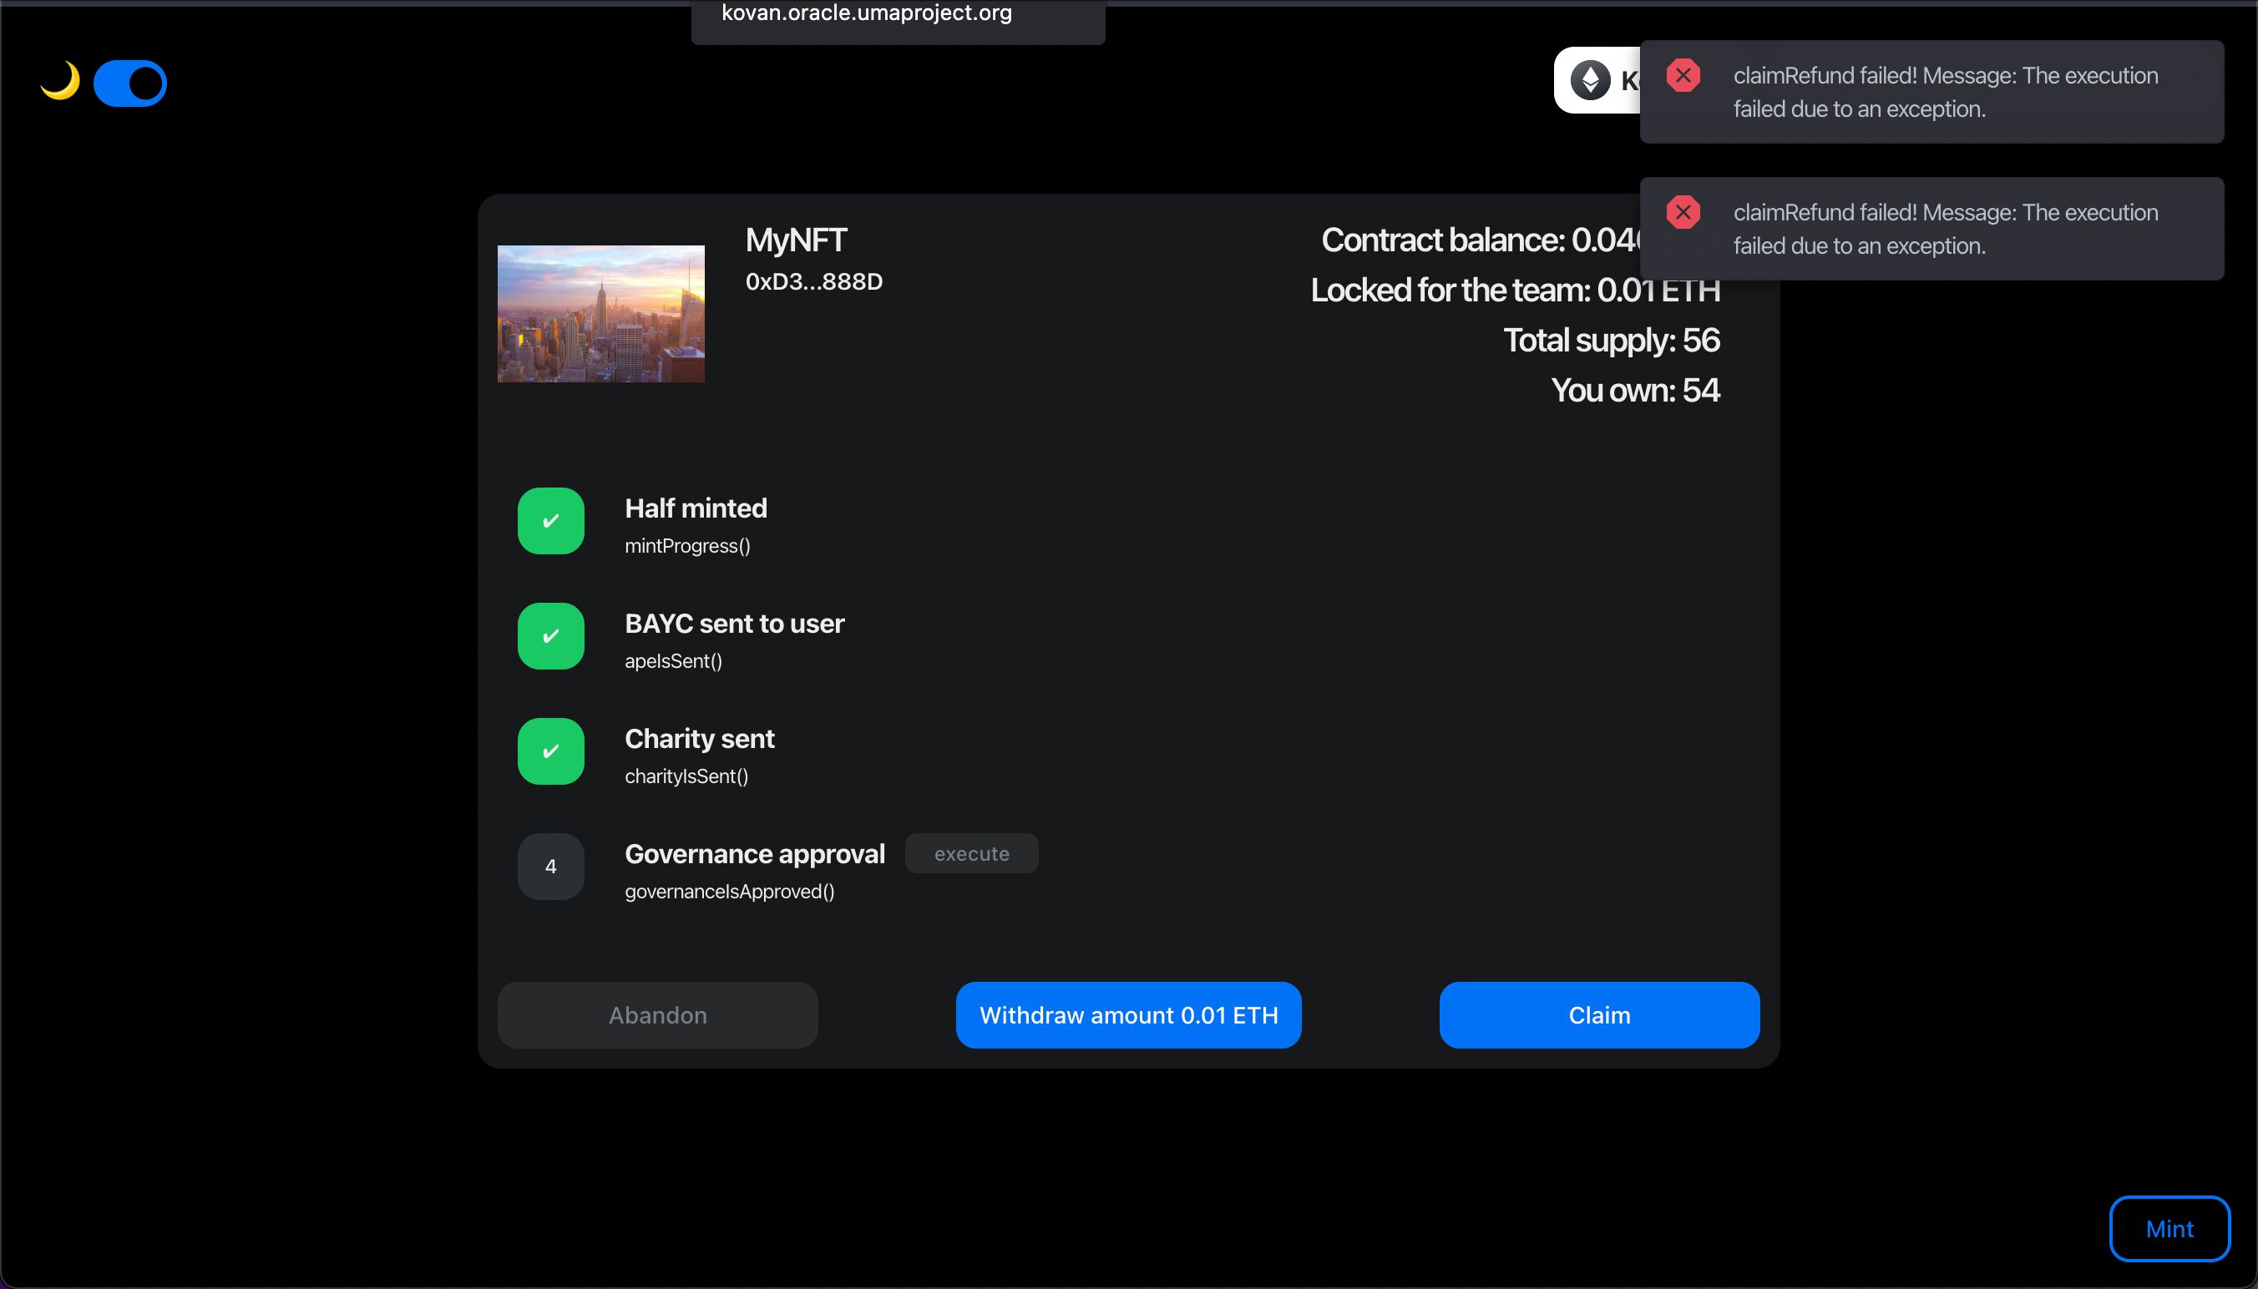Click the Governance approval heading
The width and height of the screenshot is (2258, 1289).
[x=754, y=854]
